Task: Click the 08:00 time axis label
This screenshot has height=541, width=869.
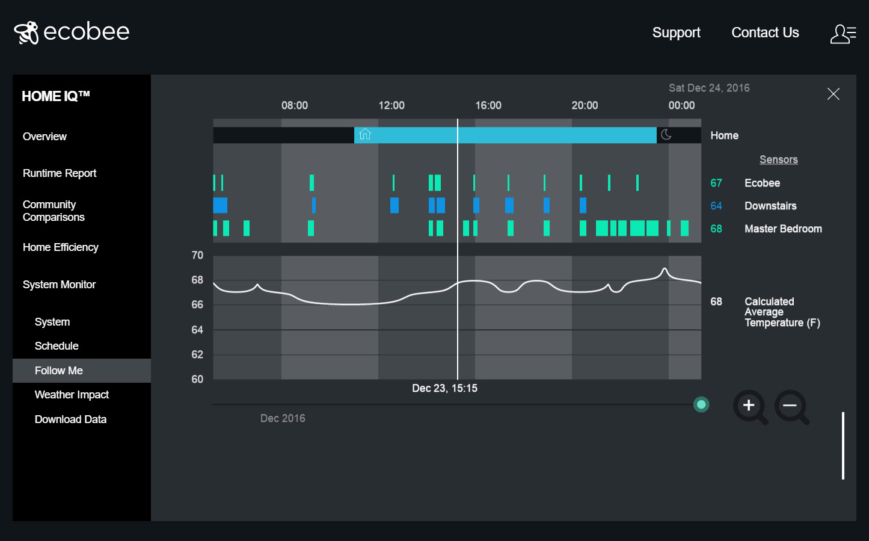Action: (295, 105)
